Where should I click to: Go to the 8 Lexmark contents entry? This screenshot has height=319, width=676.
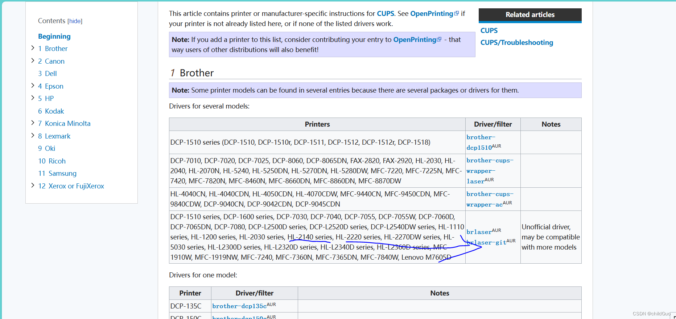[x=54, y=136]
